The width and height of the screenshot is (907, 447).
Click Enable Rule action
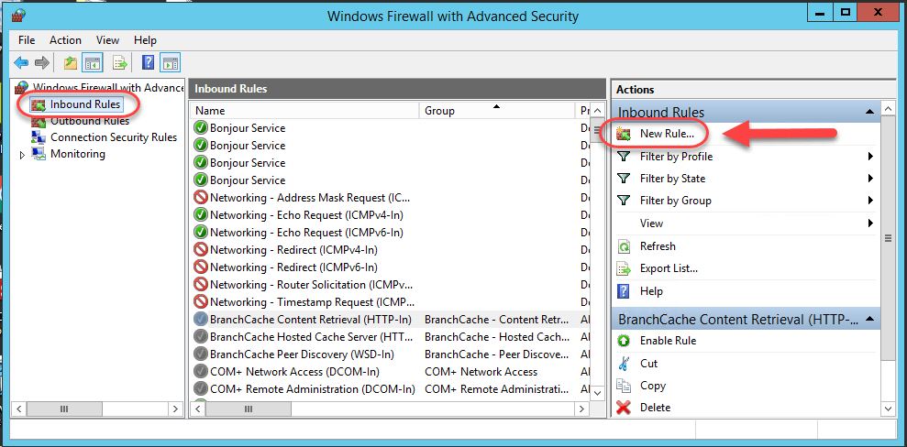click(x=668, y=341)
